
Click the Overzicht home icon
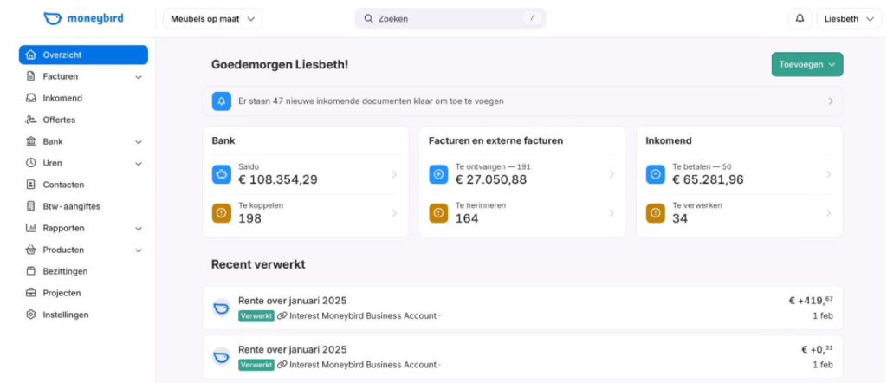point(31,55)
